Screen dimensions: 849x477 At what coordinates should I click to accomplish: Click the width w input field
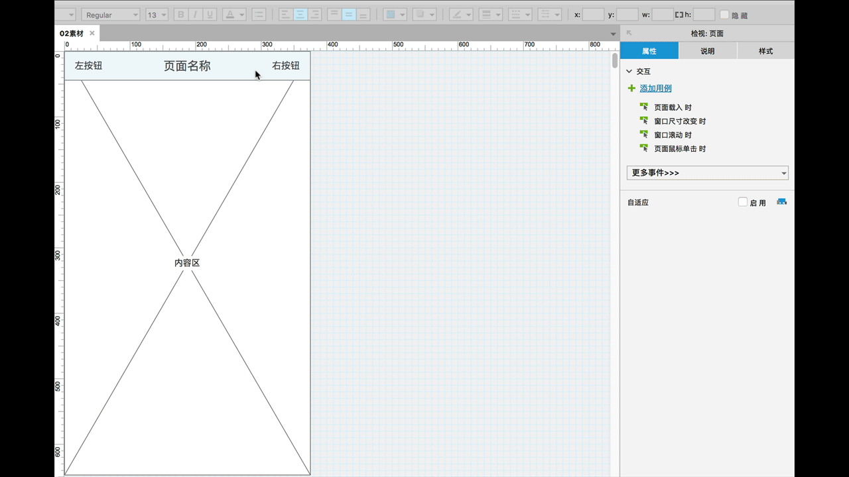663,15
